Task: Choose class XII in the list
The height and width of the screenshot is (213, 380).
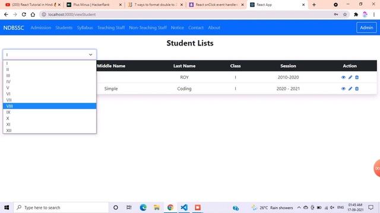Action: [x=49, y=130]
